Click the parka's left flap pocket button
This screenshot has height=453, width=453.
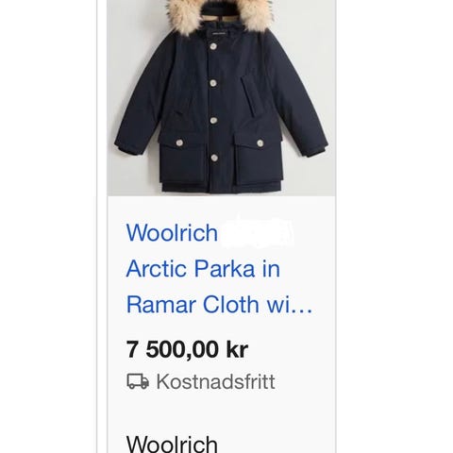179,143
